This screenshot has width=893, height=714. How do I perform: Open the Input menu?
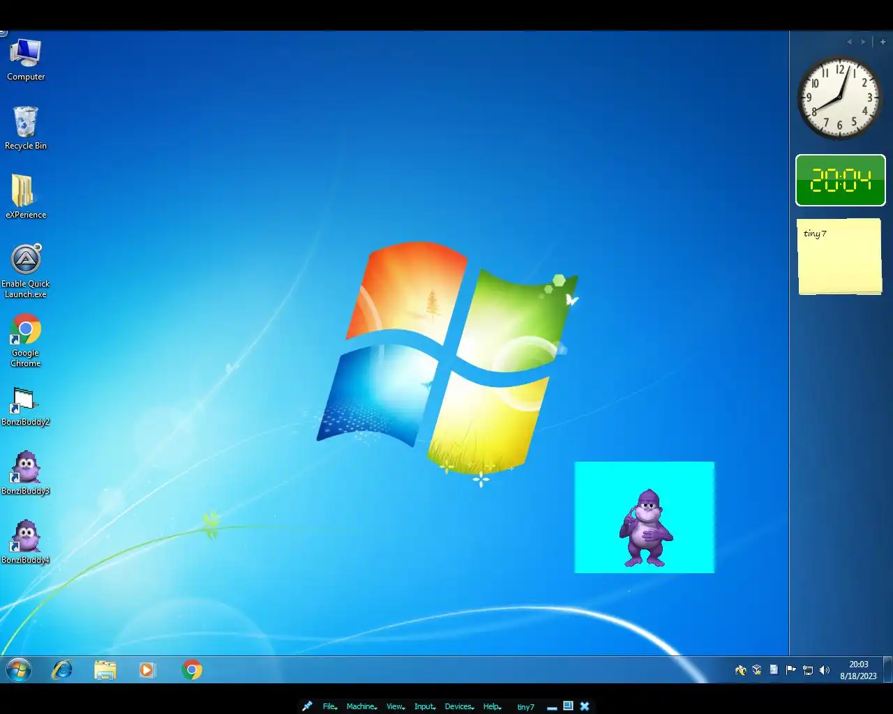coord(424,706)
